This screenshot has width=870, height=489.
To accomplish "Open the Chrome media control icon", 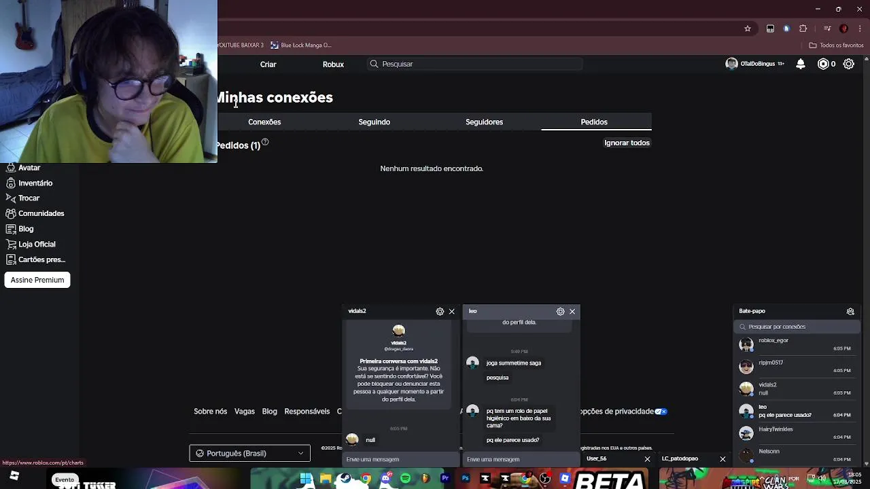I will pyautogui.click(x=827, y=29).
